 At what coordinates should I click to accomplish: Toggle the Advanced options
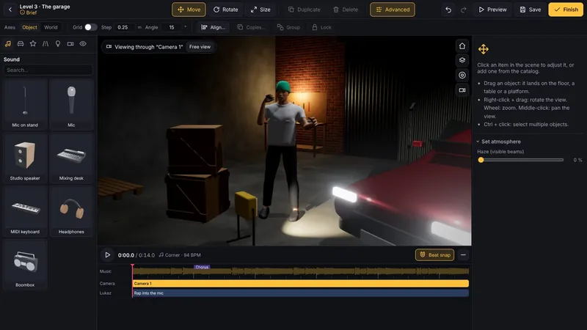point(393,10)
